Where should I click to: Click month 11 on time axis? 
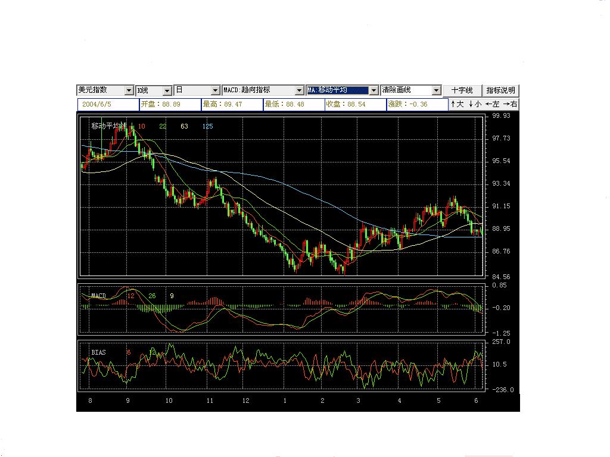click(210, 400)
